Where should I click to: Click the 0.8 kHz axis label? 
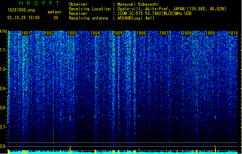3,108
